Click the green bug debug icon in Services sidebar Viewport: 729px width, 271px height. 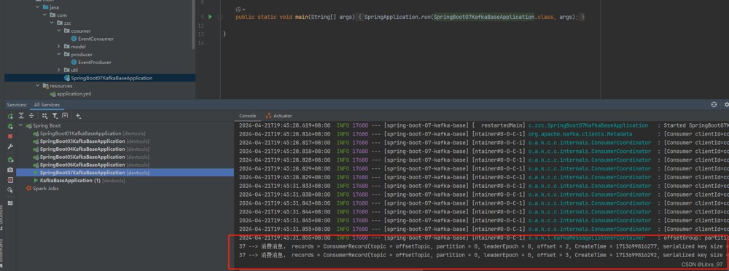point(10,160)
